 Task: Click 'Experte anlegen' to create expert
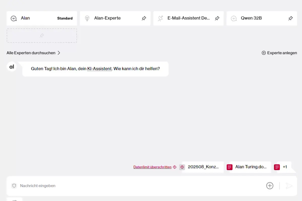[279, 53]
